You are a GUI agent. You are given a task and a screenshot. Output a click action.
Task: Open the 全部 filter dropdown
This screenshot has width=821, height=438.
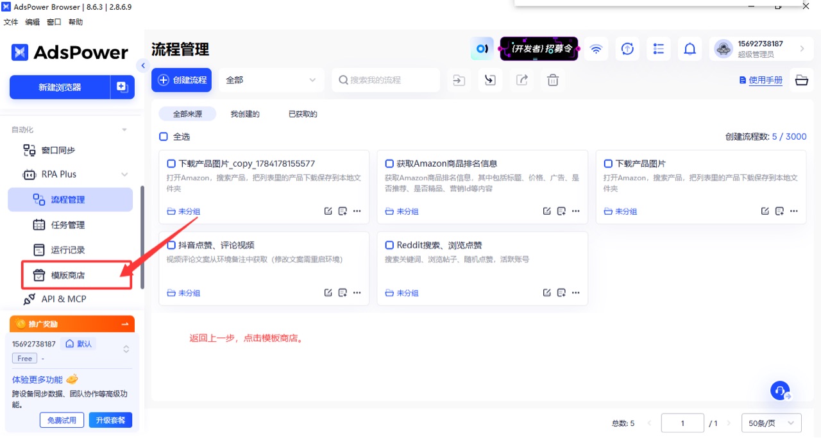[x=271, y=80]
